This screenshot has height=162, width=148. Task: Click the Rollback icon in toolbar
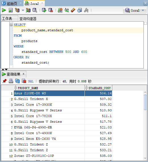[x=50, y=10]
